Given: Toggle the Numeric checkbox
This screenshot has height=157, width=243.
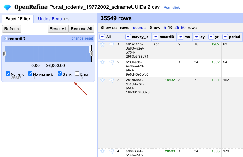Looking at the screenshot, I should 8,74.
